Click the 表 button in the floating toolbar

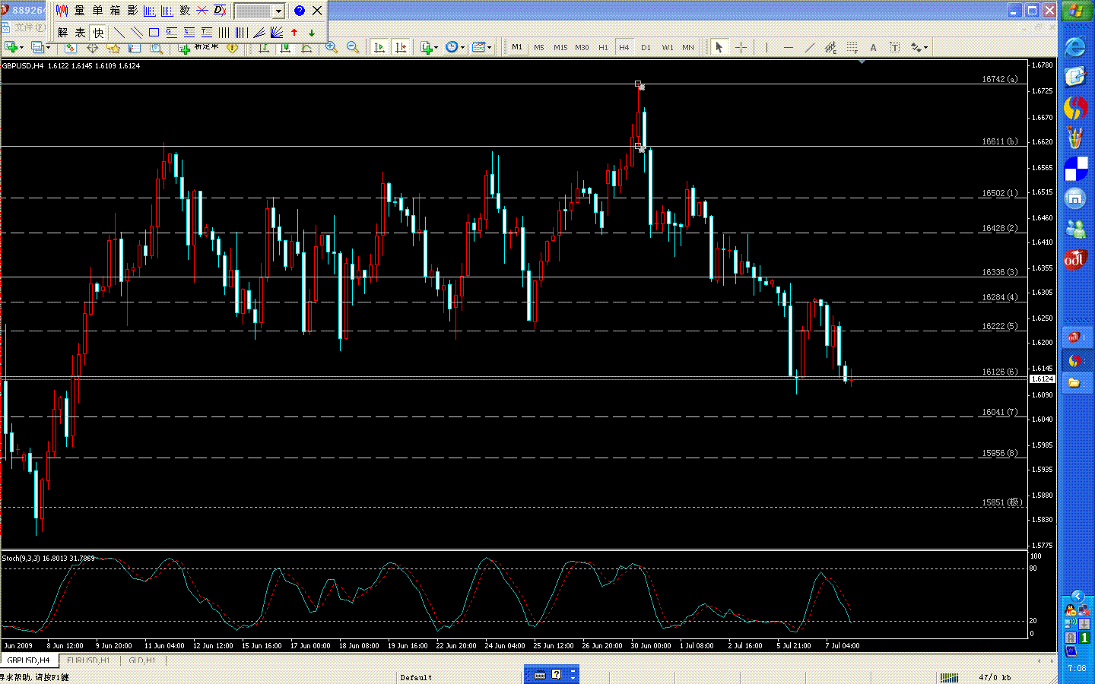[x=80, y=33]
